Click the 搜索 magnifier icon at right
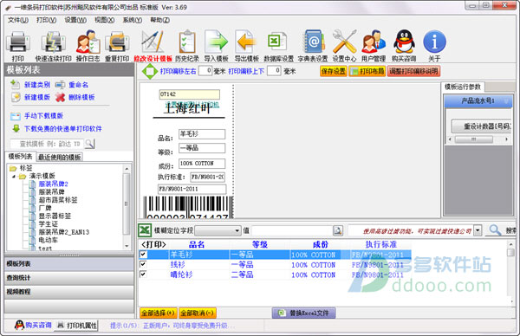Viewport: 520px width, 336px height. point(495,230)
